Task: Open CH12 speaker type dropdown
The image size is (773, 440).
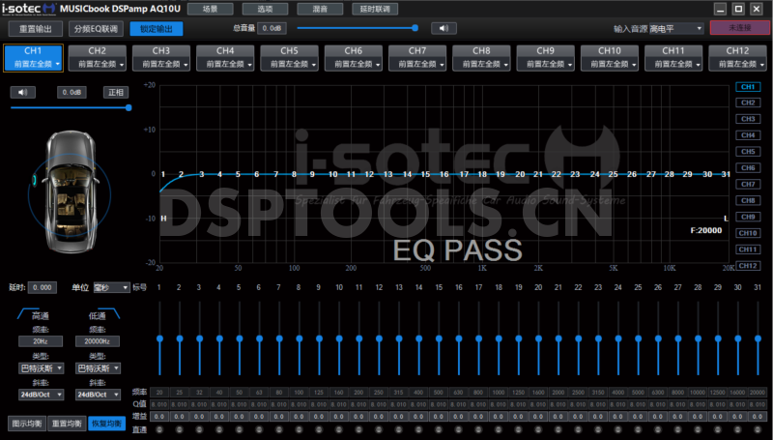Action: tap(737, 64)
